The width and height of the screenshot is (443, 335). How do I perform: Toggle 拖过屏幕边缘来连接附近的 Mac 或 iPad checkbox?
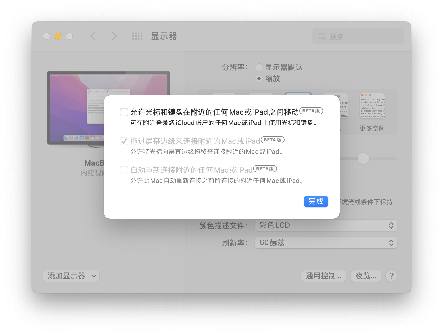point(124,141)
